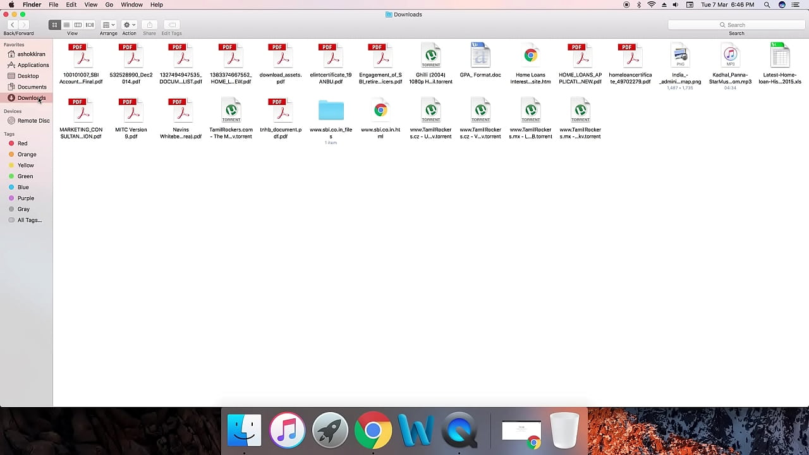The image size is (809, 455).
Task: Switch to Cover Flow view
Action: point(90,25)
